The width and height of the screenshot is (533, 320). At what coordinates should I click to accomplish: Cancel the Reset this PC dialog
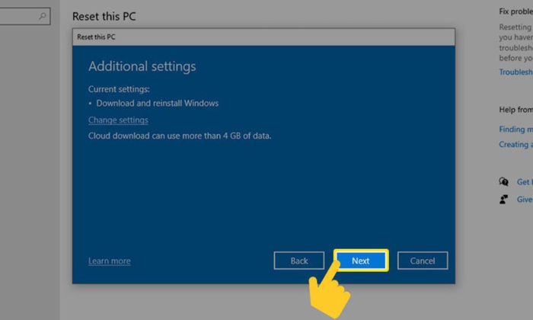pyautogui.click(x=422, y=261)
